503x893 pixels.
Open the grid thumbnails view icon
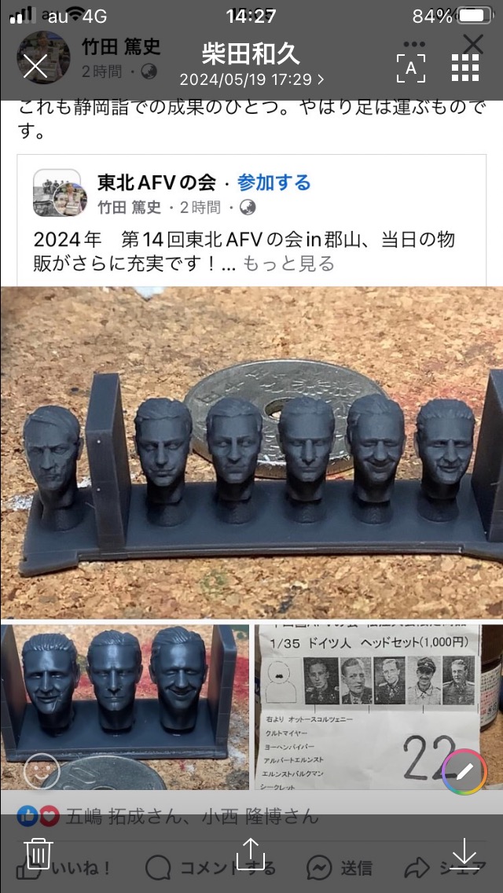tap(465, 68)
